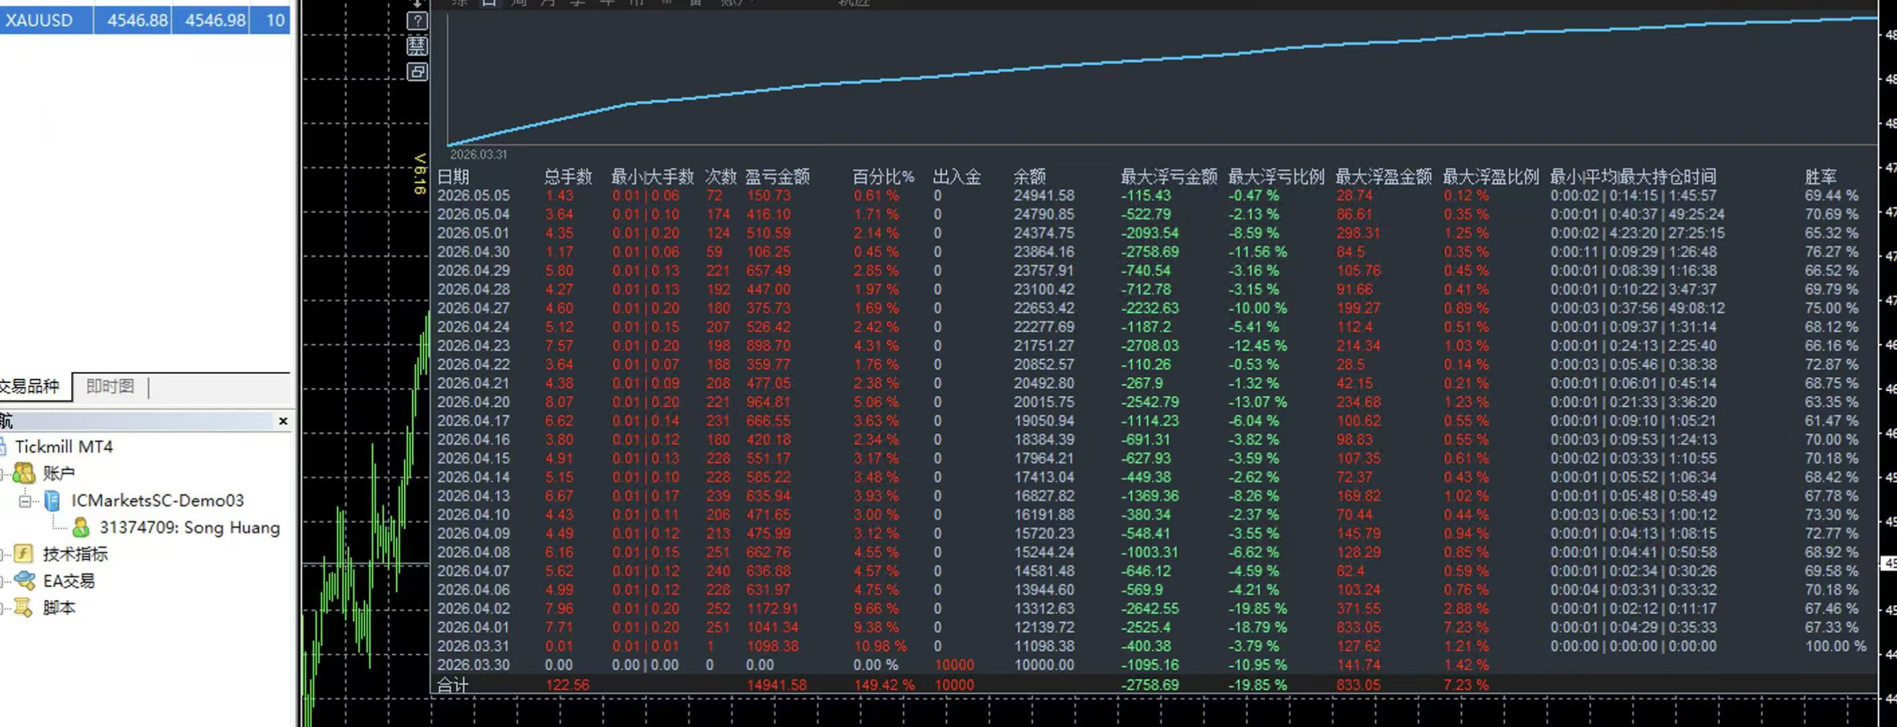The height and width of the screenshot is (727, 1897).
Task: Click the 盈亏金额 column header
Action: pyautogui.click(x=777, y=177)
